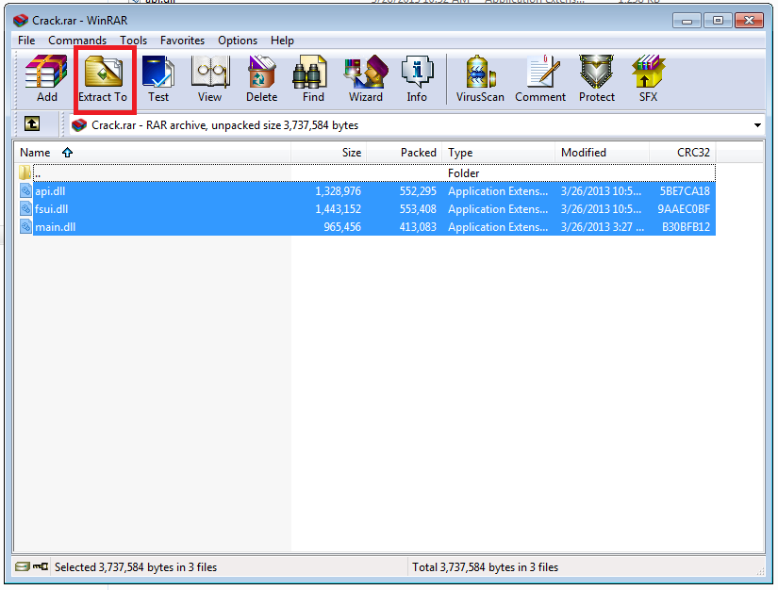Click the Selected bytes status text
The image size is (778, 590).
click(136, 566)
